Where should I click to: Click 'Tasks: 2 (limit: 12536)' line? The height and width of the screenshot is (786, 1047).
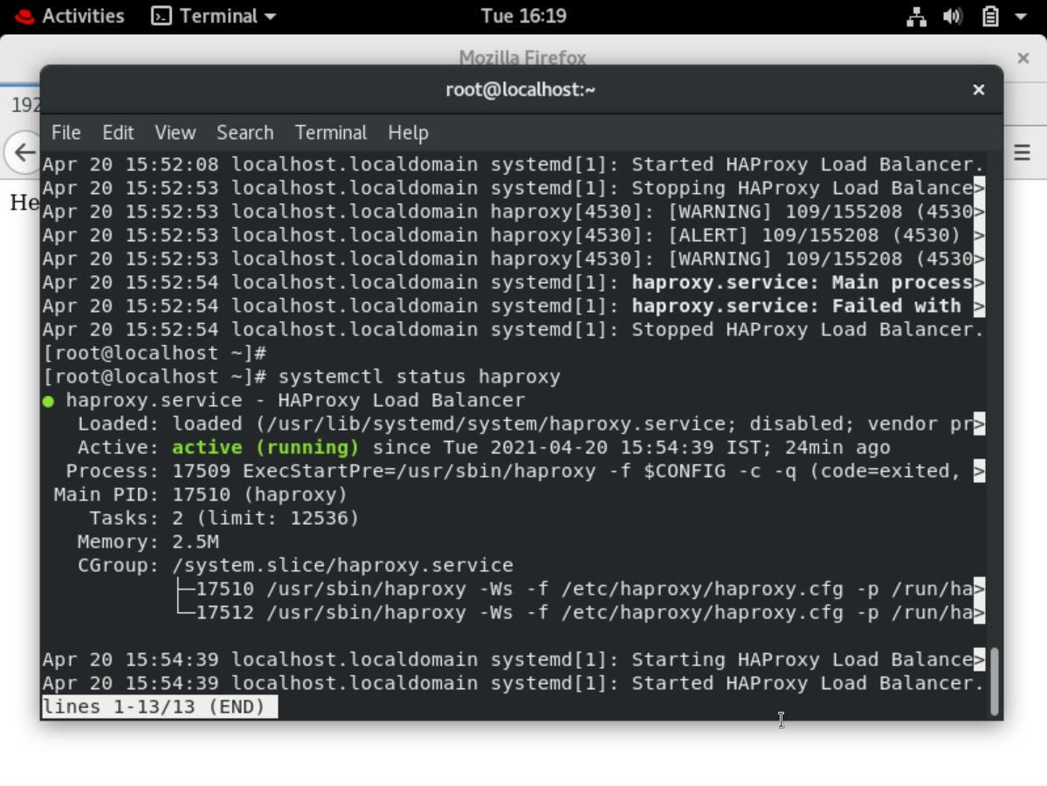tap(224, 518)
